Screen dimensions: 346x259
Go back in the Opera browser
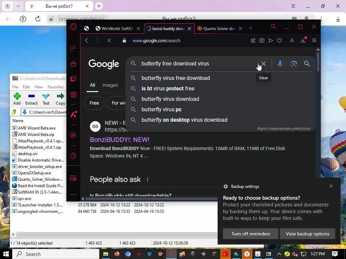click(x=86, y=40)
